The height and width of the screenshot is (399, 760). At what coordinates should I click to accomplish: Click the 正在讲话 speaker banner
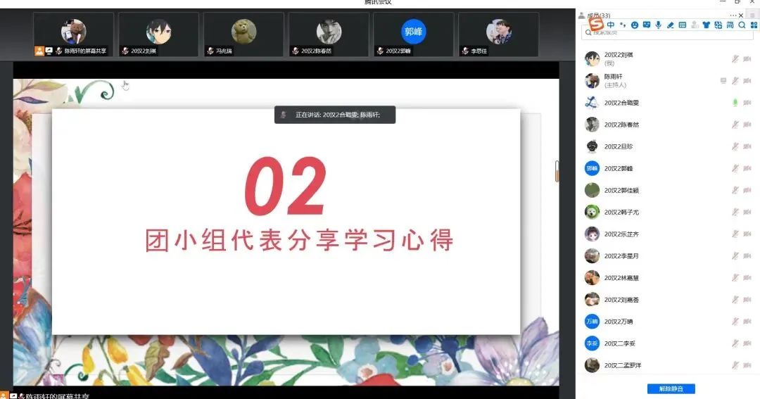pyautogui.click(x=335, y=115)
